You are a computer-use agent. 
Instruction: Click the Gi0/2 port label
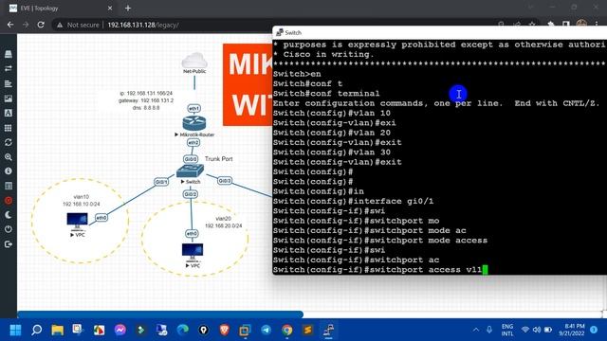(x=190, y=194)
